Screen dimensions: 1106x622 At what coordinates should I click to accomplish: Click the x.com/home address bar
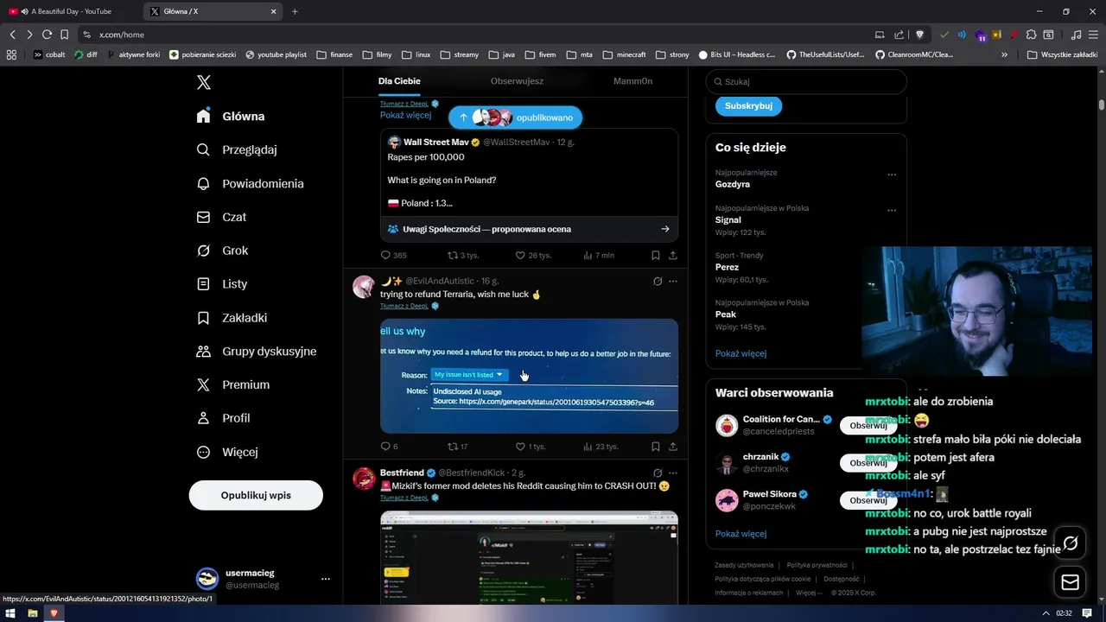click(475, 35)
